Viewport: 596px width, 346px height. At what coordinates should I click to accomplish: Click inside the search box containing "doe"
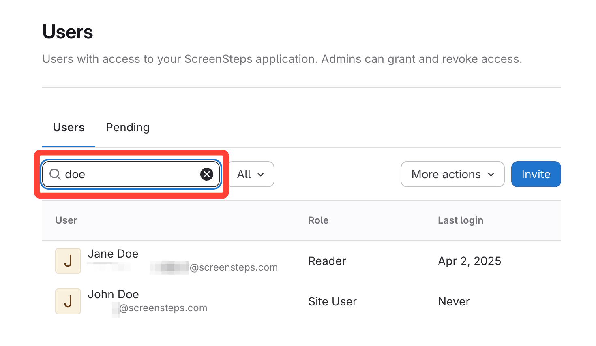tap(130, 174)
